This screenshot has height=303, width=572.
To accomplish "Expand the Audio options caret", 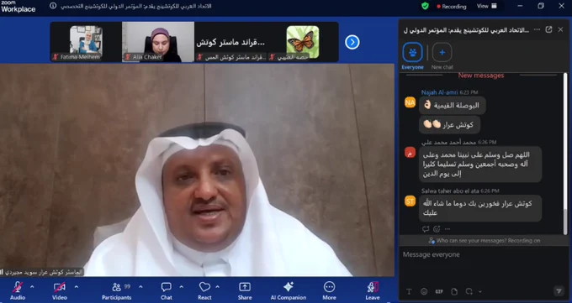I will [x=32, y=287].
